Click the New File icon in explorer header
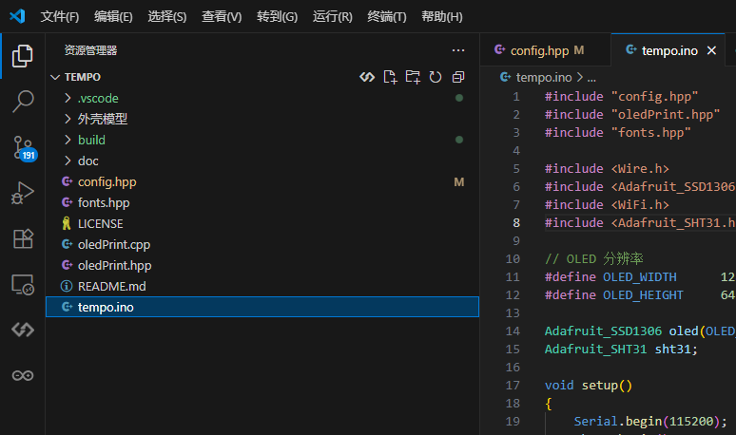Image resolution: width=736 pixels, height=435 pixels. [x=390, y=77]
